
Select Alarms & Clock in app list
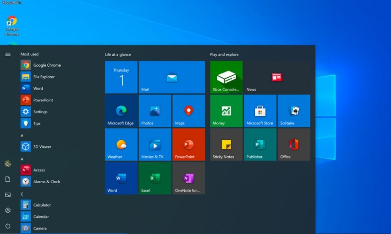point(46,182)
